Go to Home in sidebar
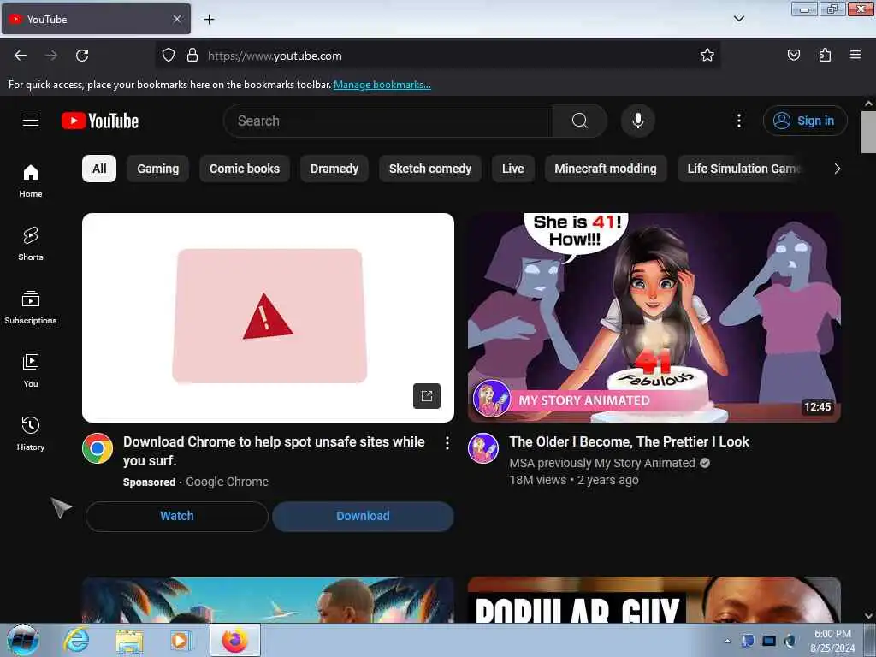Image resolution: width=876 pixels, height=657 pixels. [x=31, y=181]
